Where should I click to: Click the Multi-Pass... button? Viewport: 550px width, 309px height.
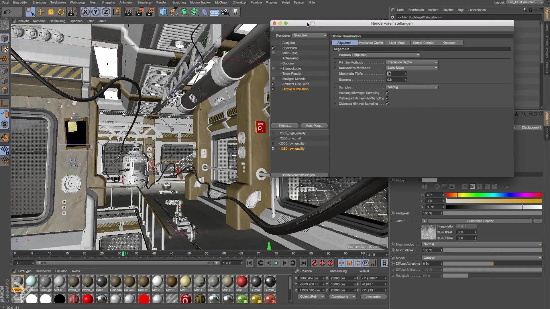[314, 126]
